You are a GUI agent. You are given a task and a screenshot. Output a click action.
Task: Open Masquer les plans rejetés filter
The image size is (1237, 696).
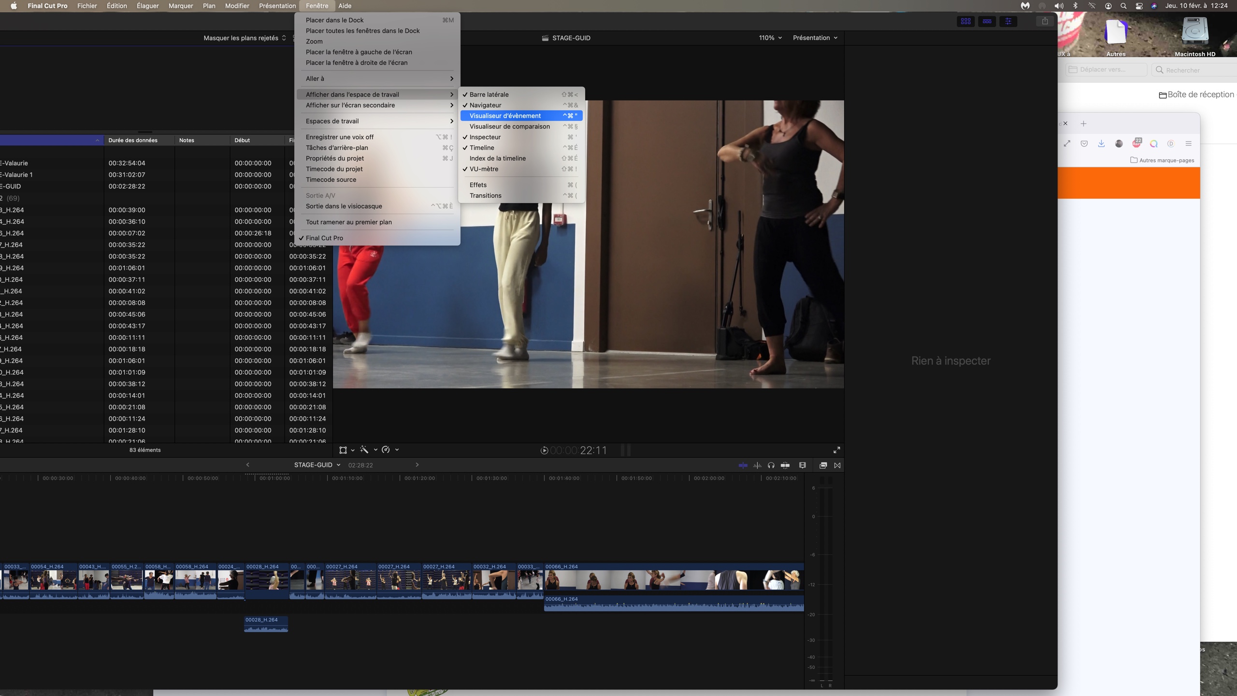click(x=245, y=38)
